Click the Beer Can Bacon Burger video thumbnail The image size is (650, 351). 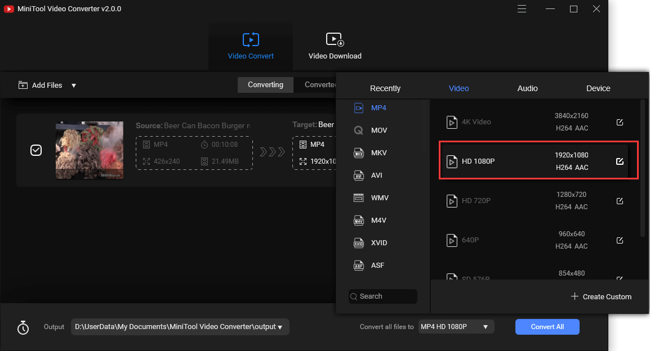click(x=90, y=150)
